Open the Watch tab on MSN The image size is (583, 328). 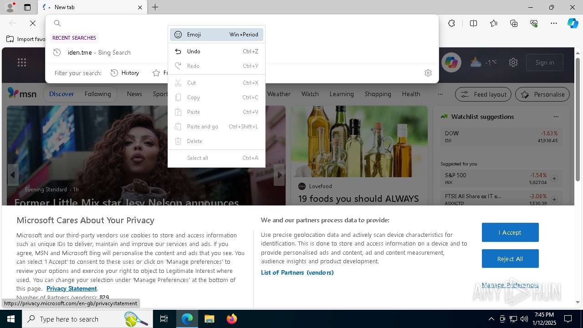[x=310, y=94]
